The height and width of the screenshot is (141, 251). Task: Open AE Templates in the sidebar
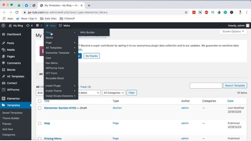pos(16,76)
